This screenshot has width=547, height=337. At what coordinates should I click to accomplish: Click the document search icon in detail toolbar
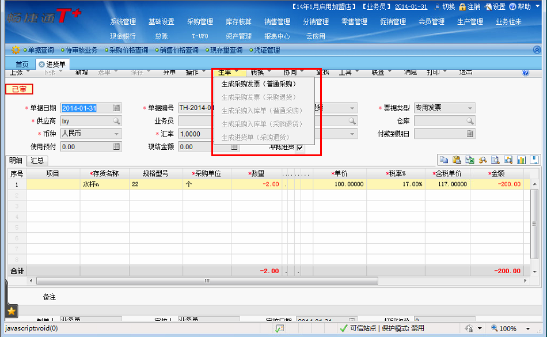tap(495, 160)
